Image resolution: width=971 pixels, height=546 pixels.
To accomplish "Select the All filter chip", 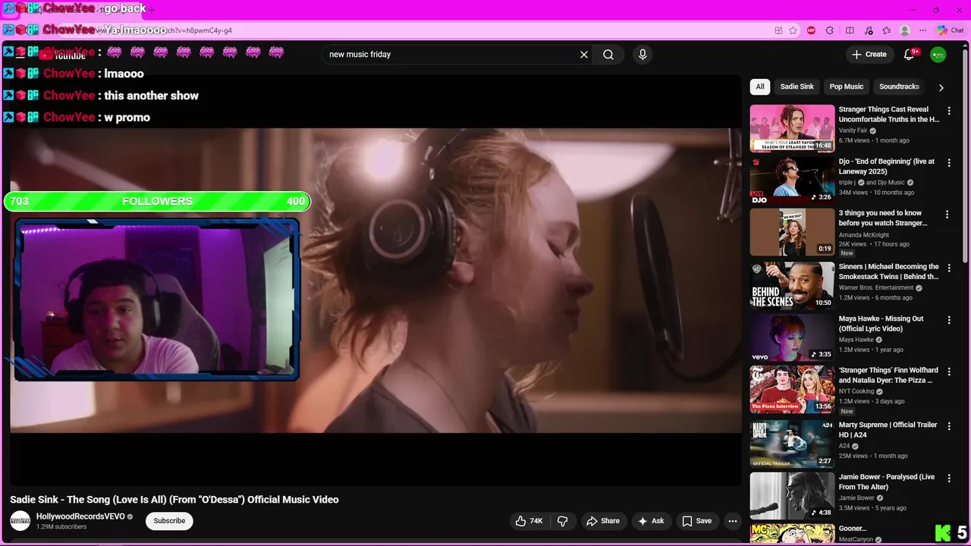I will 760,86.
